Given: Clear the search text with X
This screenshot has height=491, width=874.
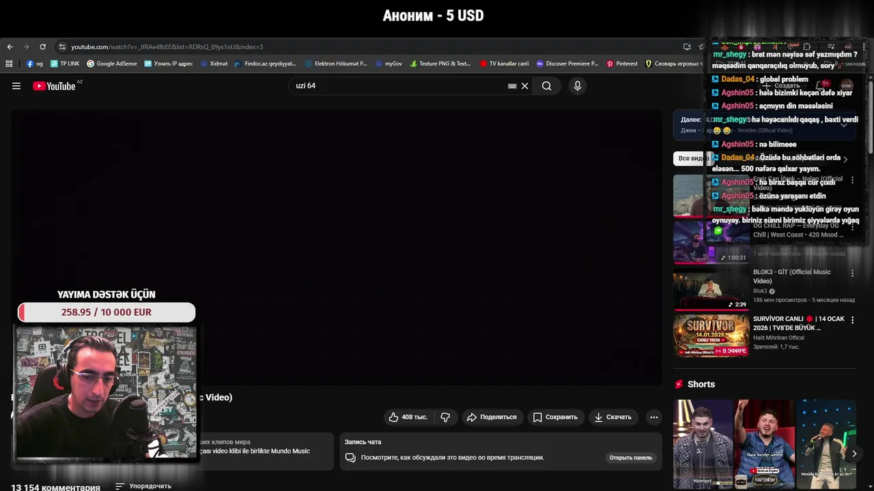Looking at the screenshot, I should coord(524,86).
